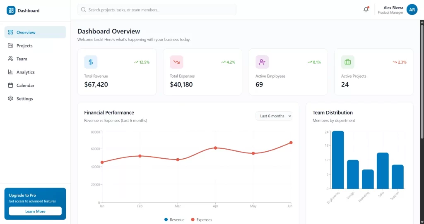
Task: Open the Calendar section
Action: click(25, 86)
